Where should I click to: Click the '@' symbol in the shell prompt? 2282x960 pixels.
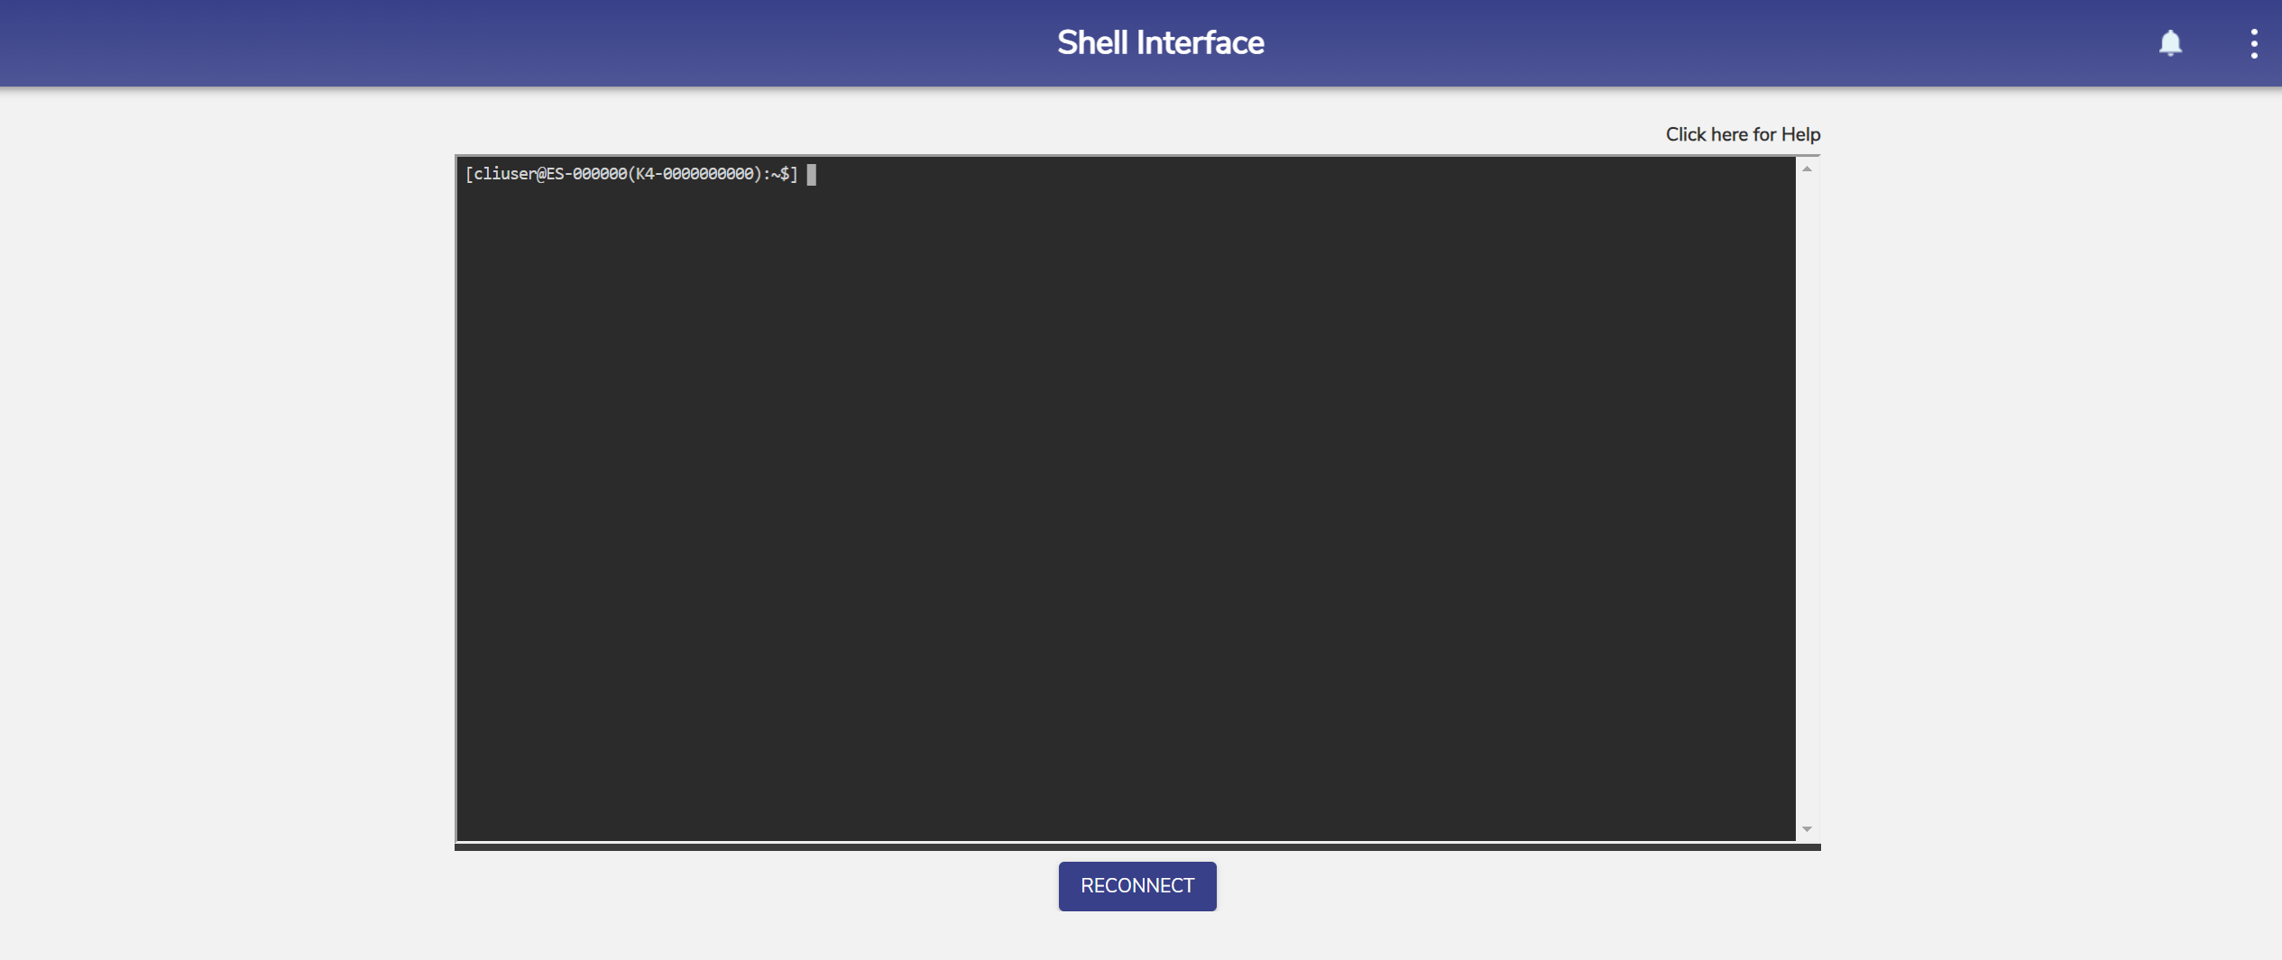tap(541, 174)
